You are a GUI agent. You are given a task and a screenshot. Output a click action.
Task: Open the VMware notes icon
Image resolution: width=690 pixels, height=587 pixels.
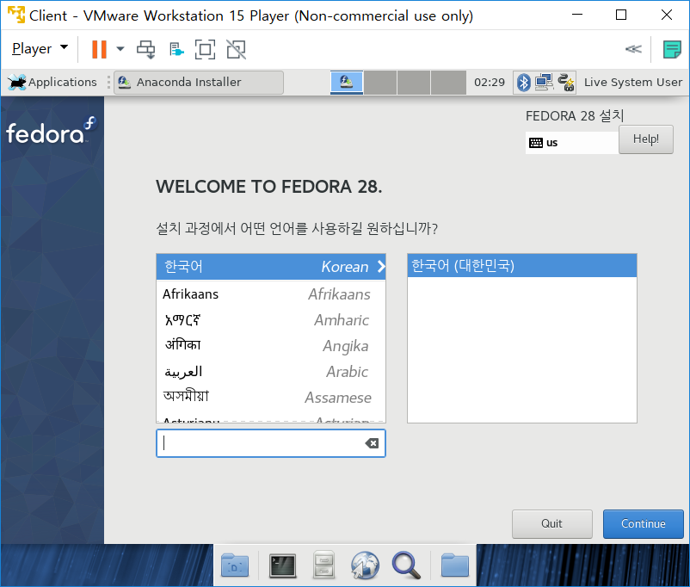[x=672, y=49]
